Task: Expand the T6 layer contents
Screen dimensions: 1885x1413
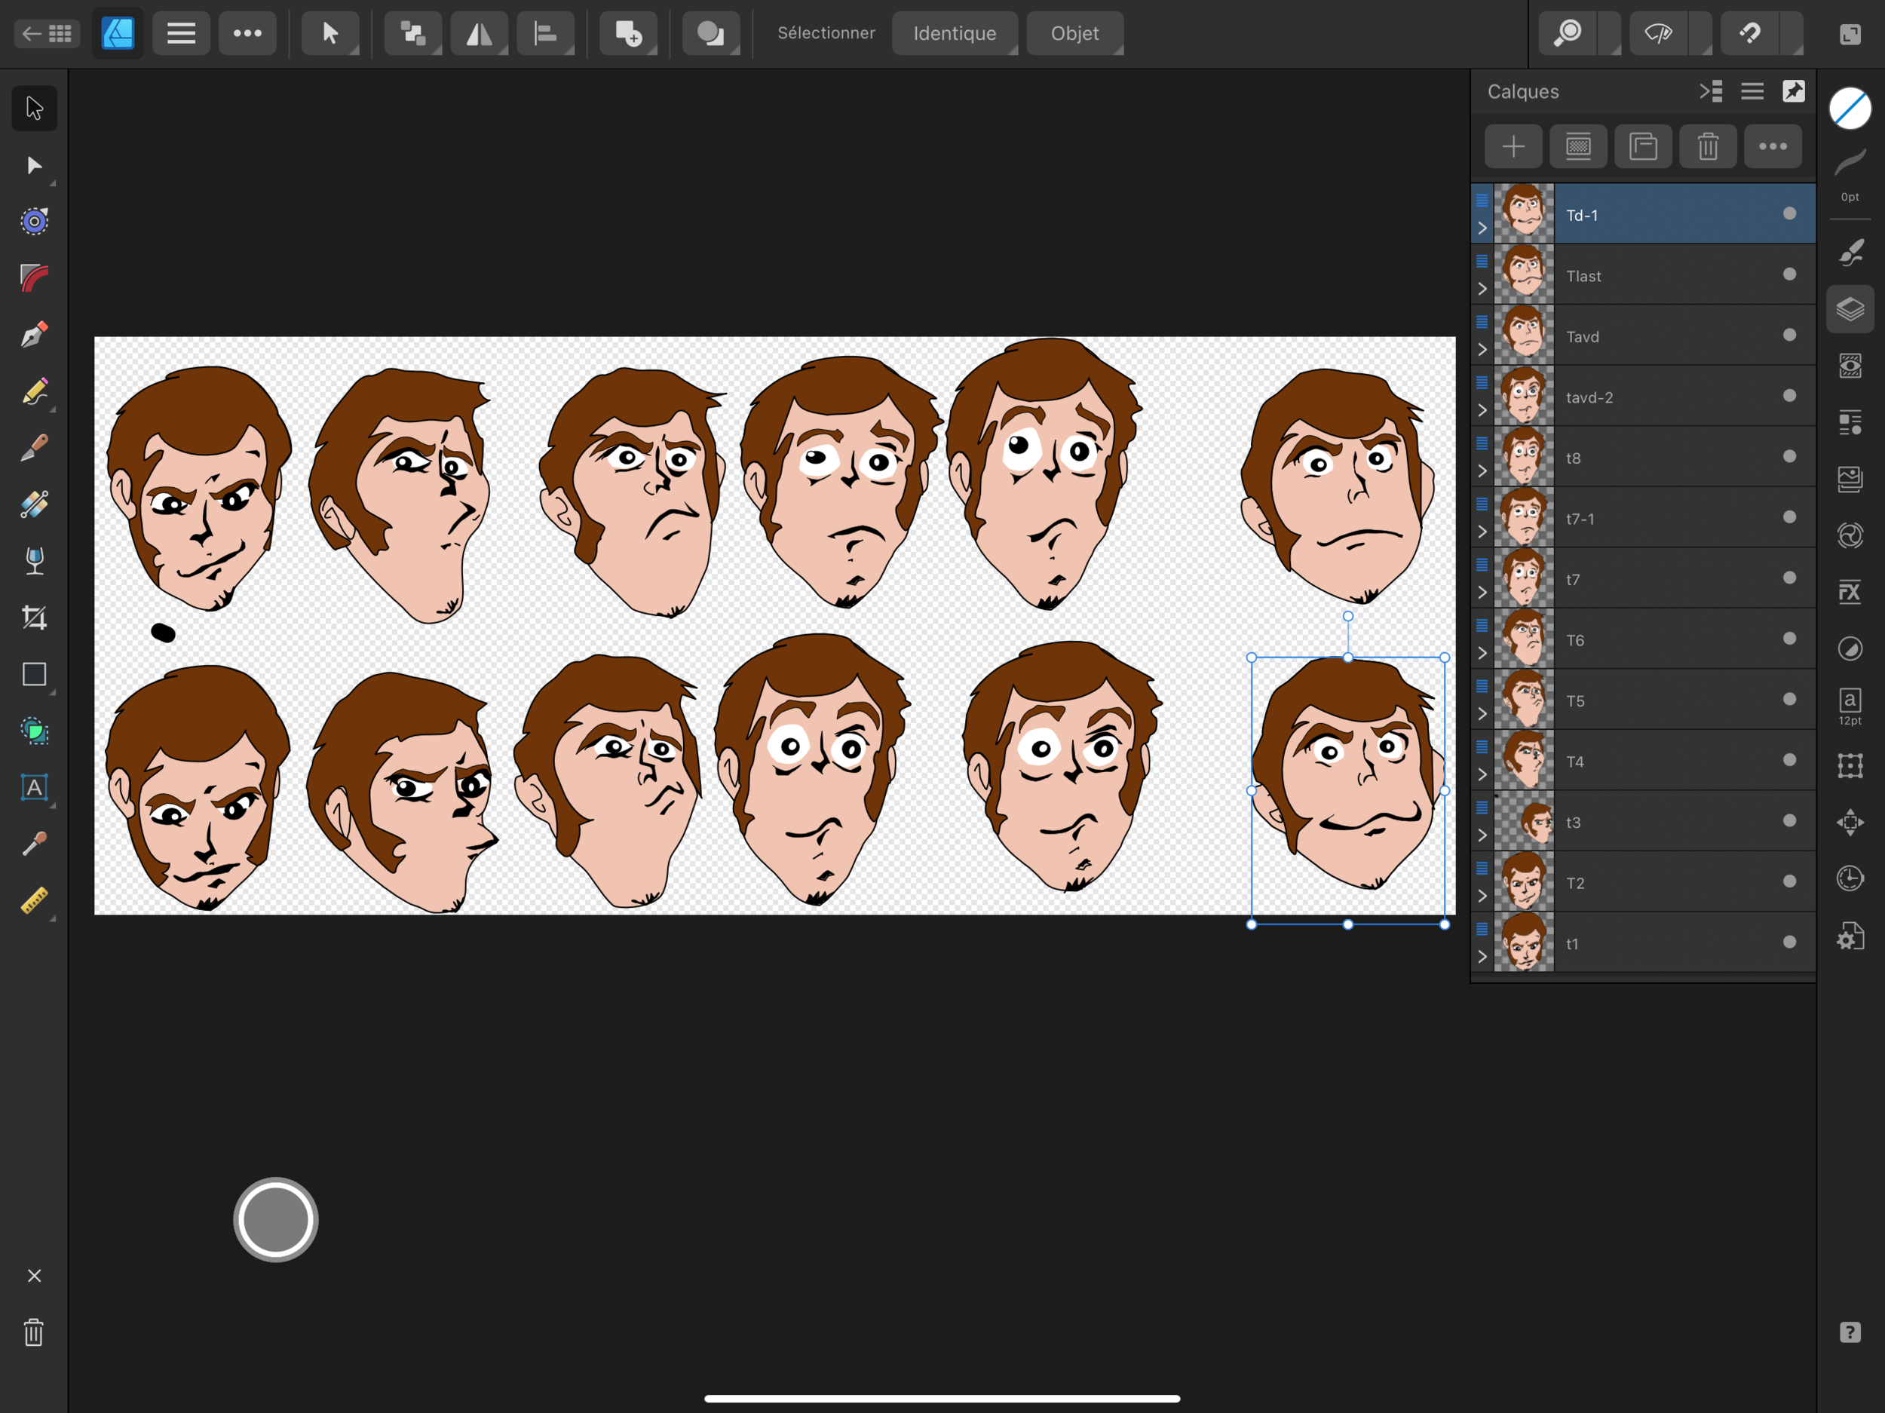Action: click(1482, 654)
